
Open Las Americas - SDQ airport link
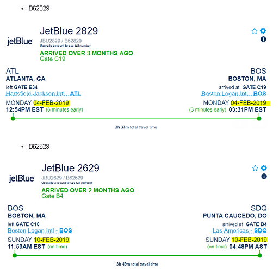click(239, 231)
